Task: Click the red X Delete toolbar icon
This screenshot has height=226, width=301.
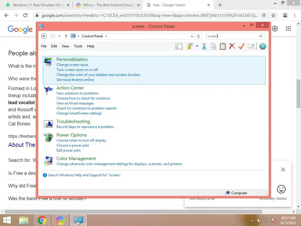Action: pos(232,46)
